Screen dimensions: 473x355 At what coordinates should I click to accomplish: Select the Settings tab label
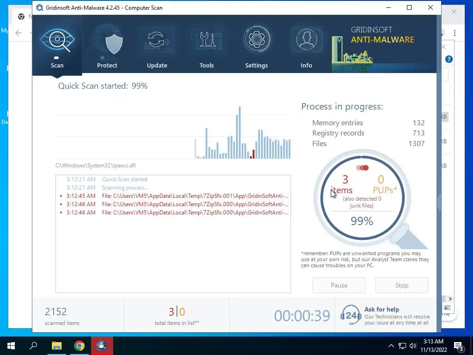coord(256,65)
